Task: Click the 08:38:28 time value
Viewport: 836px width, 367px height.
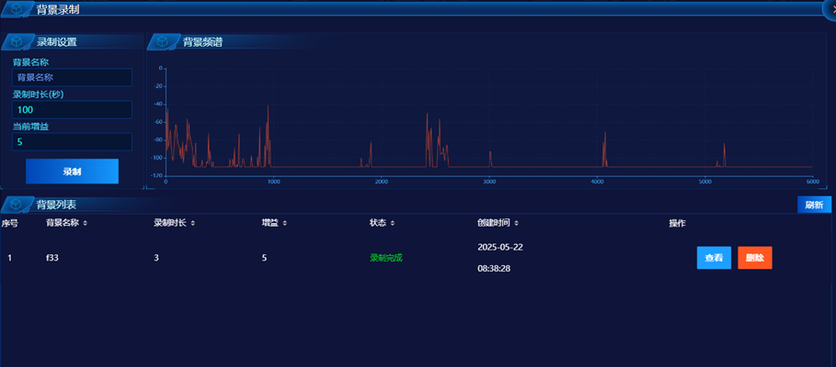Action: [x=494, y=269]
